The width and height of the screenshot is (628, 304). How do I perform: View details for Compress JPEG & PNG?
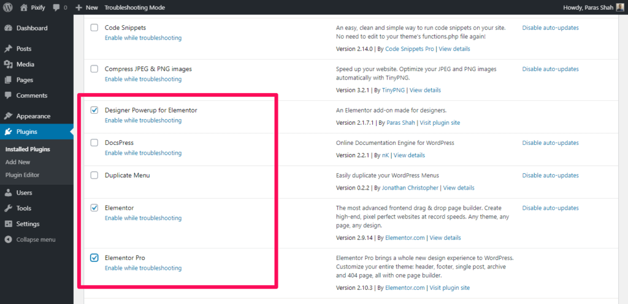426,91
